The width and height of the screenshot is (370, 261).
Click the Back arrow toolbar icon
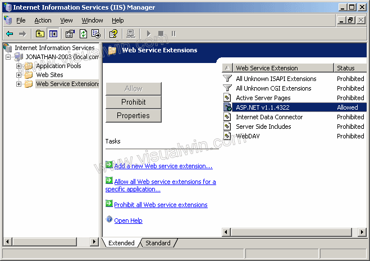pos(10,34)
